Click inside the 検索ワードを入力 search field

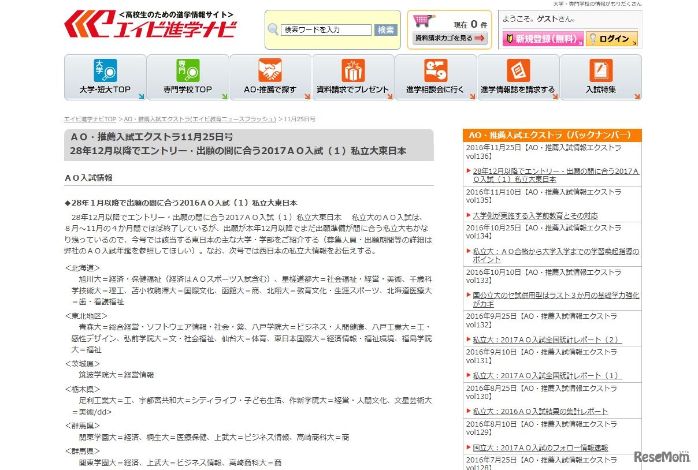[326, 29]
